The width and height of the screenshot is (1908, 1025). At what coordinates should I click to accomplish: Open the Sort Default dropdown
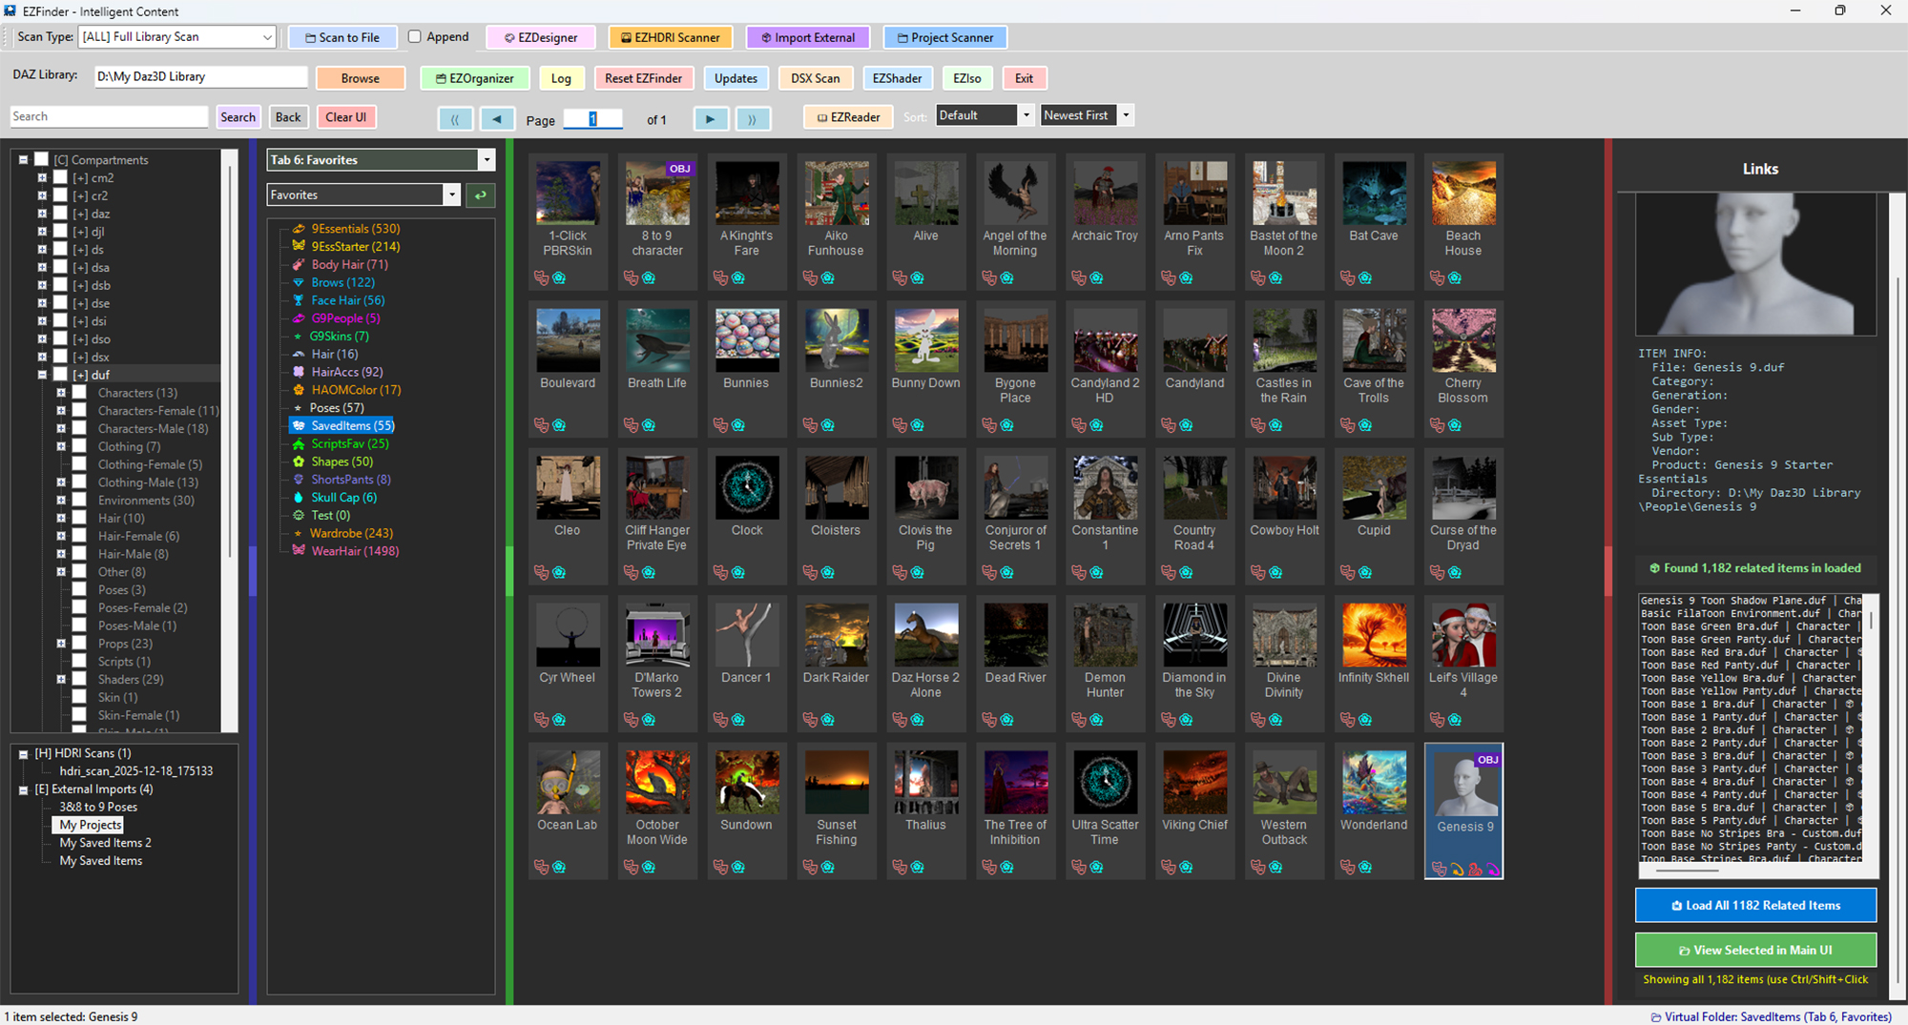(985, 115)
